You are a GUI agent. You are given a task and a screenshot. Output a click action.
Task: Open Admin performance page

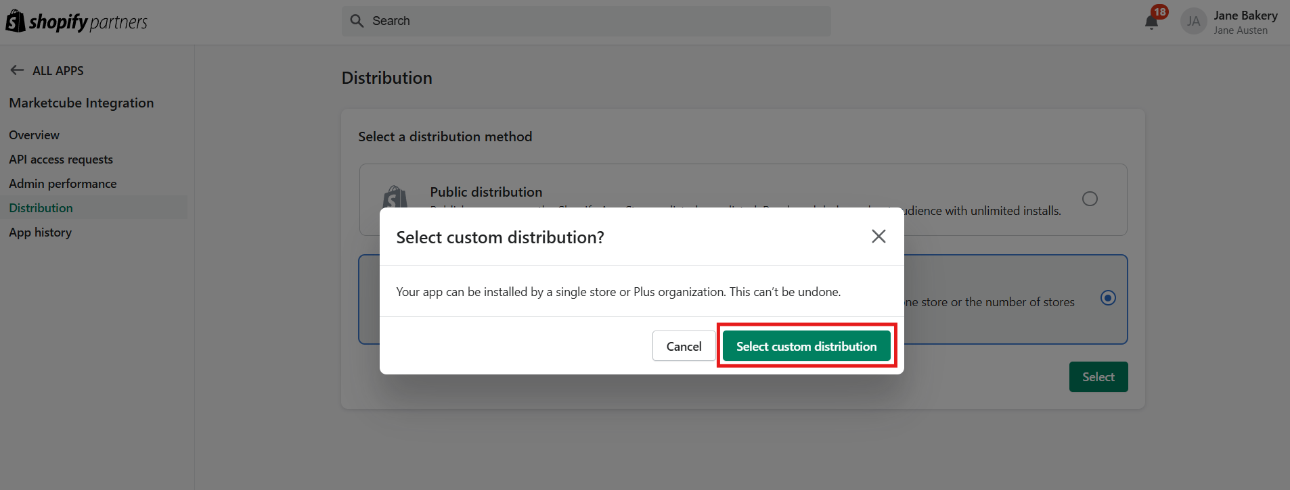coord(63,184)
